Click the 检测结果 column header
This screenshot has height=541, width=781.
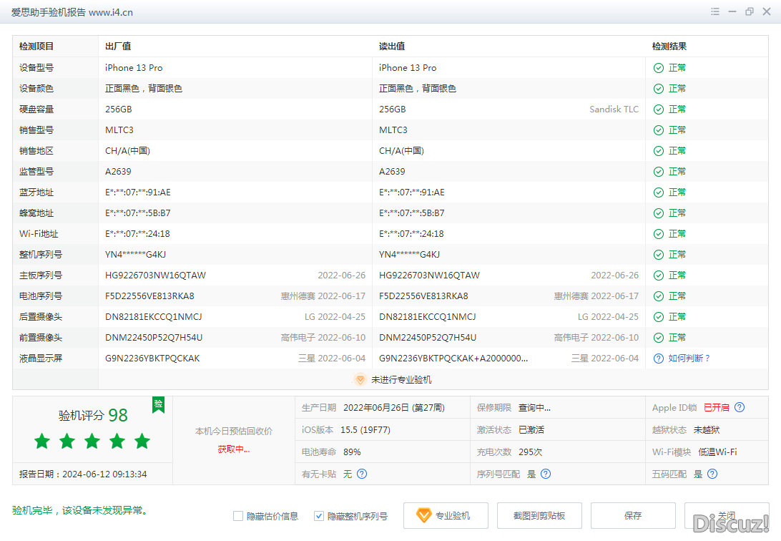click(669, 47)
